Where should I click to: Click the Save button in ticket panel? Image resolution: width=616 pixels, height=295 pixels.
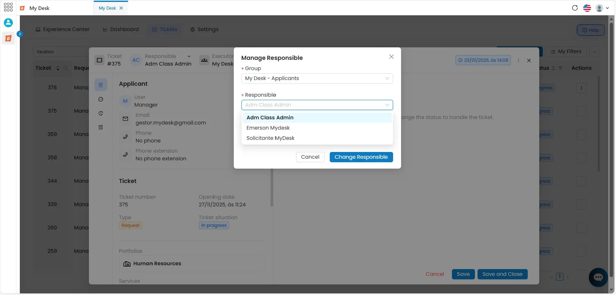click(x=463, y=274)
